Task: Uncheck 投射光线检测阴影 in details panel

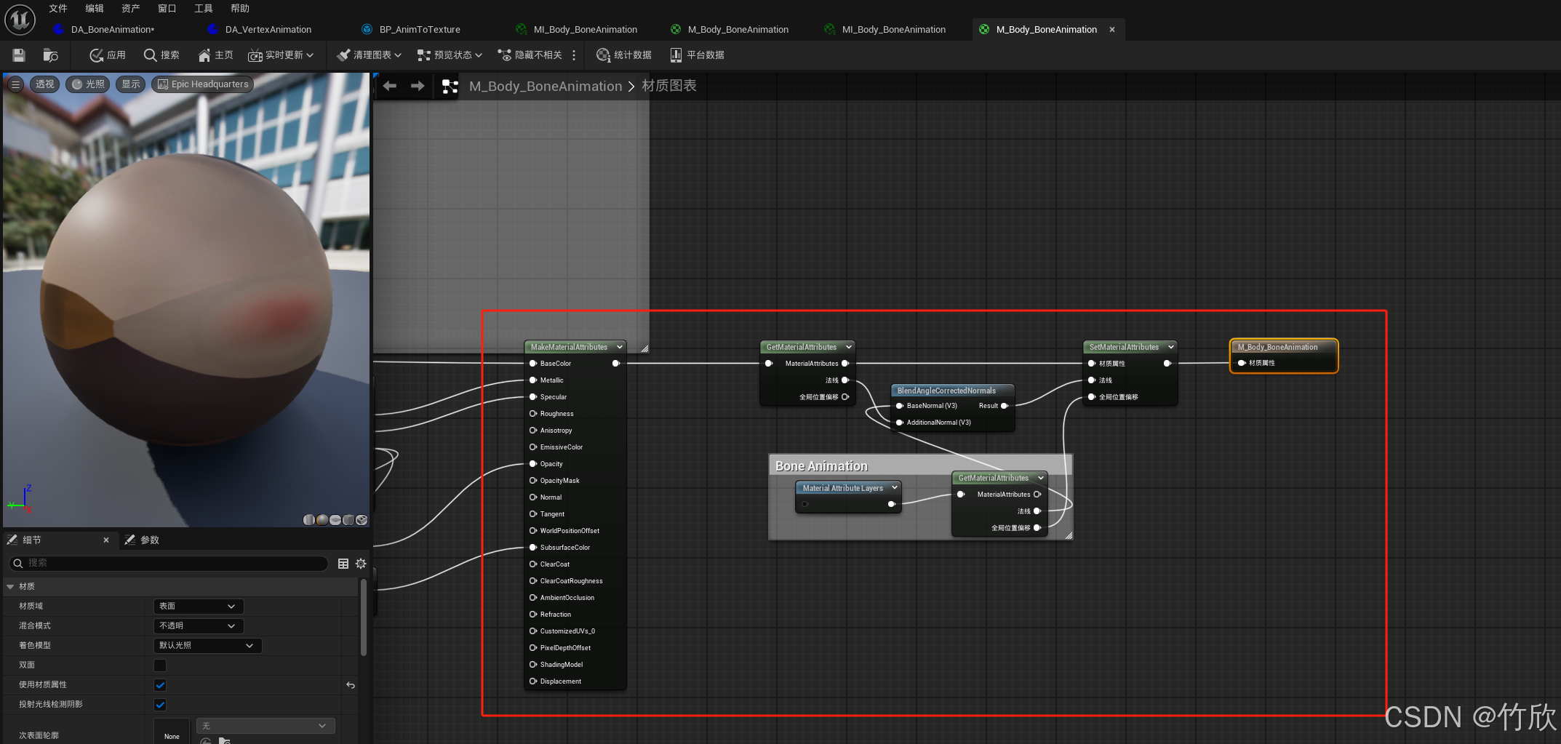Action: coord(159,704)
